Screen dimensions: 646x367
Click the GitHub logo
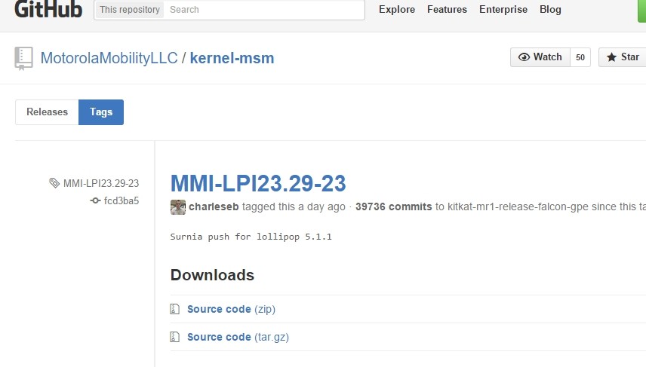coord(48,9)
